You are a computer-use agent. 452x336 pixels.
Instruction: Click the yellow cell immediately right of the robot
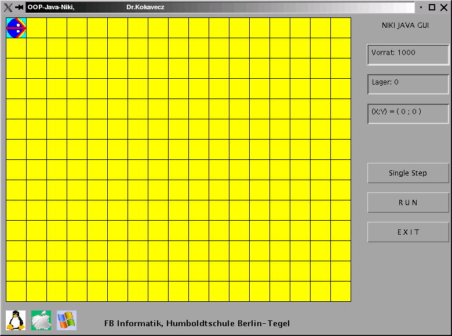(37, 28)
